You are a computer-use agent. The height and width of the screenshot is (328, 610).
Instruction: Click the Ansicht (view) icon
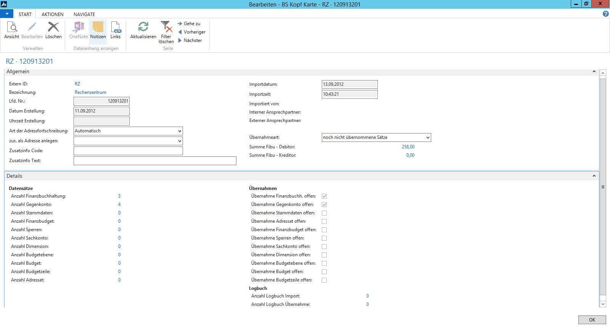tap(12, 30)
